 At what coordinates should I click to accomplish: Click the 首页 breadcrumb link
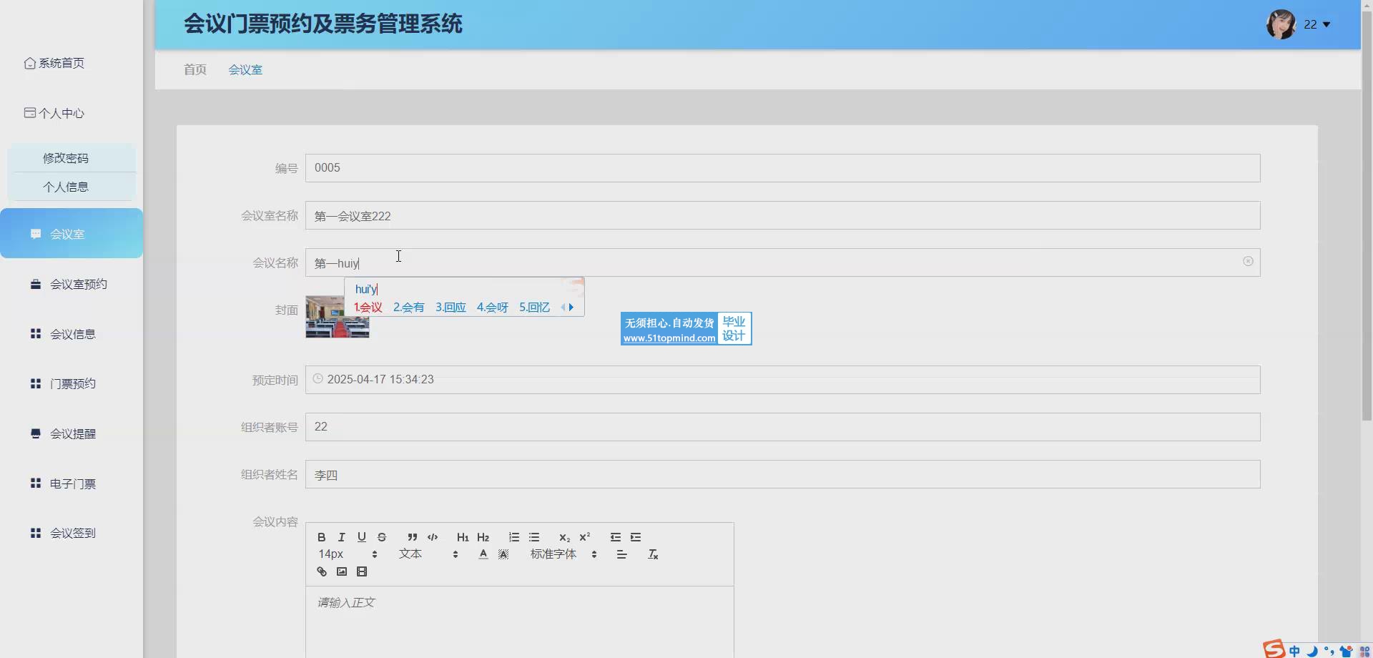click(x=195, y=69)
